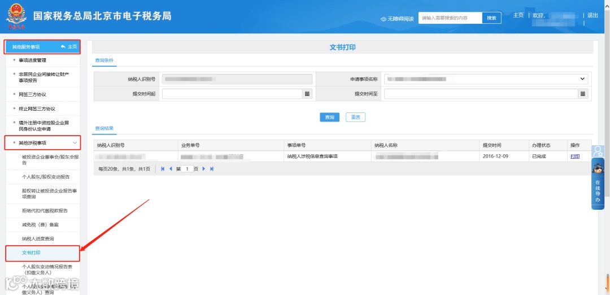The height and width of the screenshot is (295, 610).
Task: Click the 搜索 button
Action: click(x=492, y=18)
